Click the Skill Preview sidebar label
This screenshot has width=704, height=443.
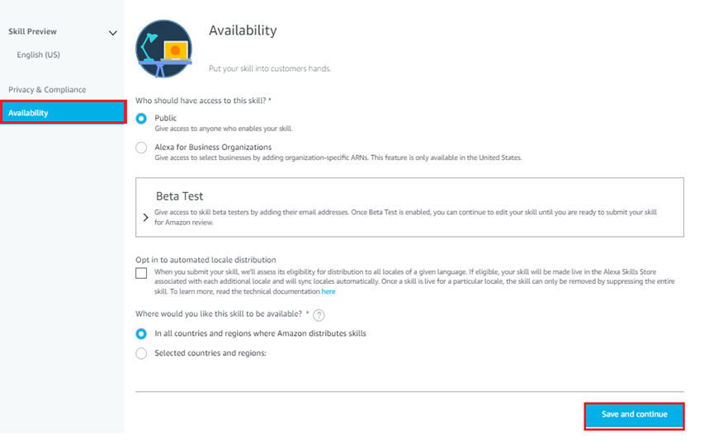coord(32,31)
